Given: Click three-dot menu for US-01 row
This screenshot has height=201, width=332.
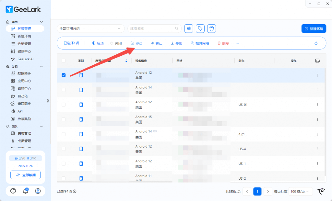Looking at the screenshot, I should click(x=317, y=105).
